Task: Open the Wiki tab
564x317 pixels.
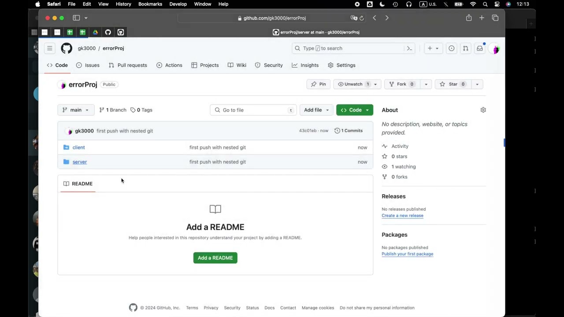Action: [237, 65]
